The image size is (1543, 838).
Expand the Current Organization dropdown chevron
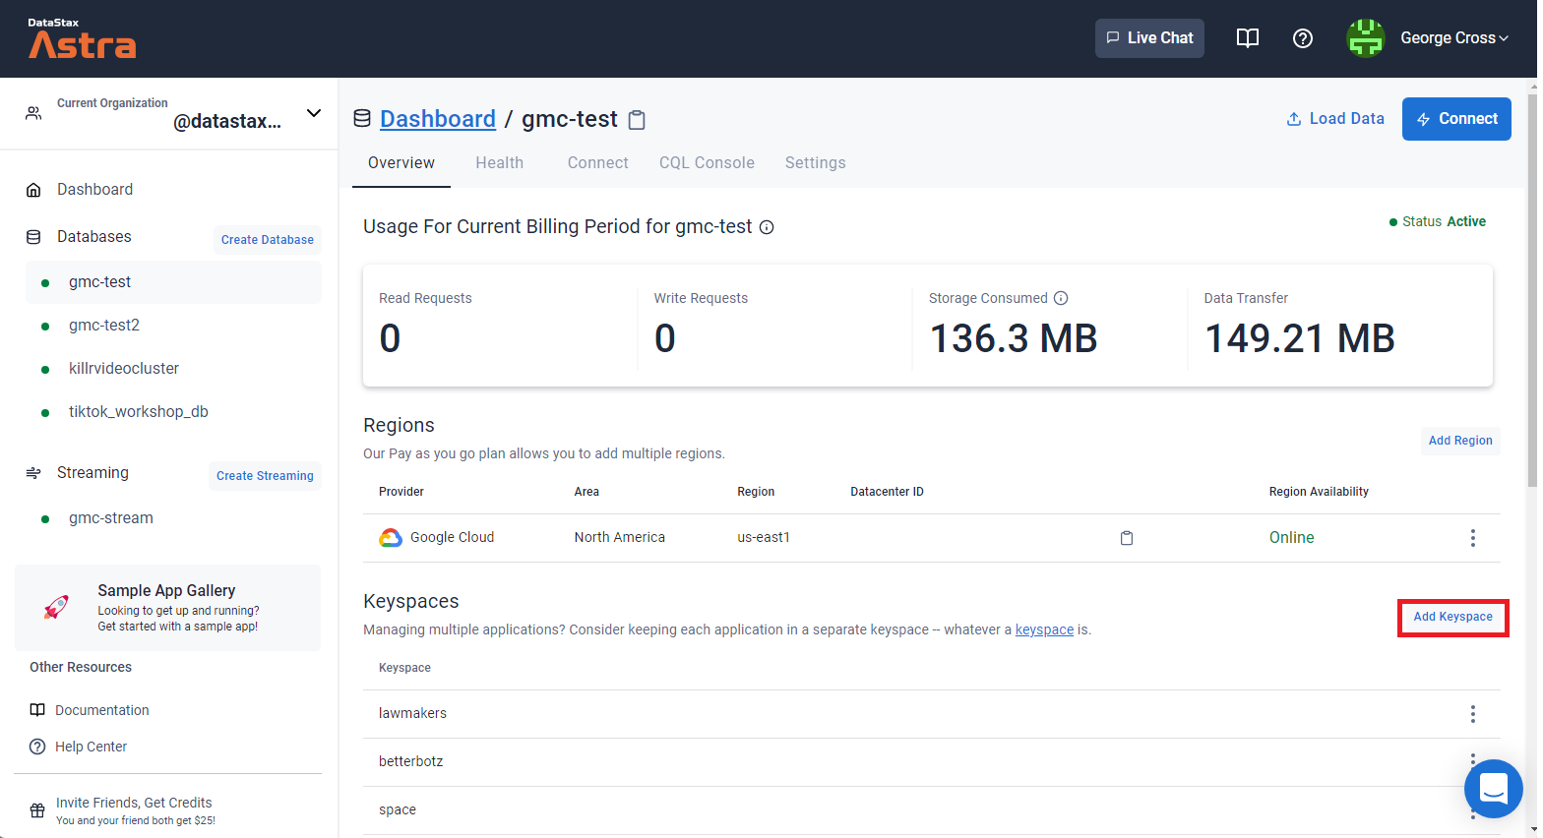pos(314,113)
